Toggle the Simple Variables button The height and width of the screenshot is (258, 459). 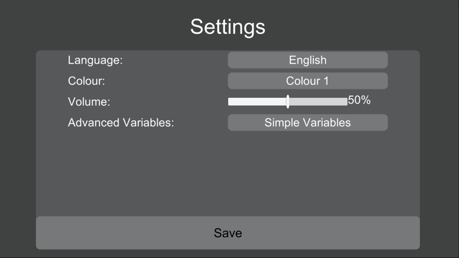tap(307, 123)
